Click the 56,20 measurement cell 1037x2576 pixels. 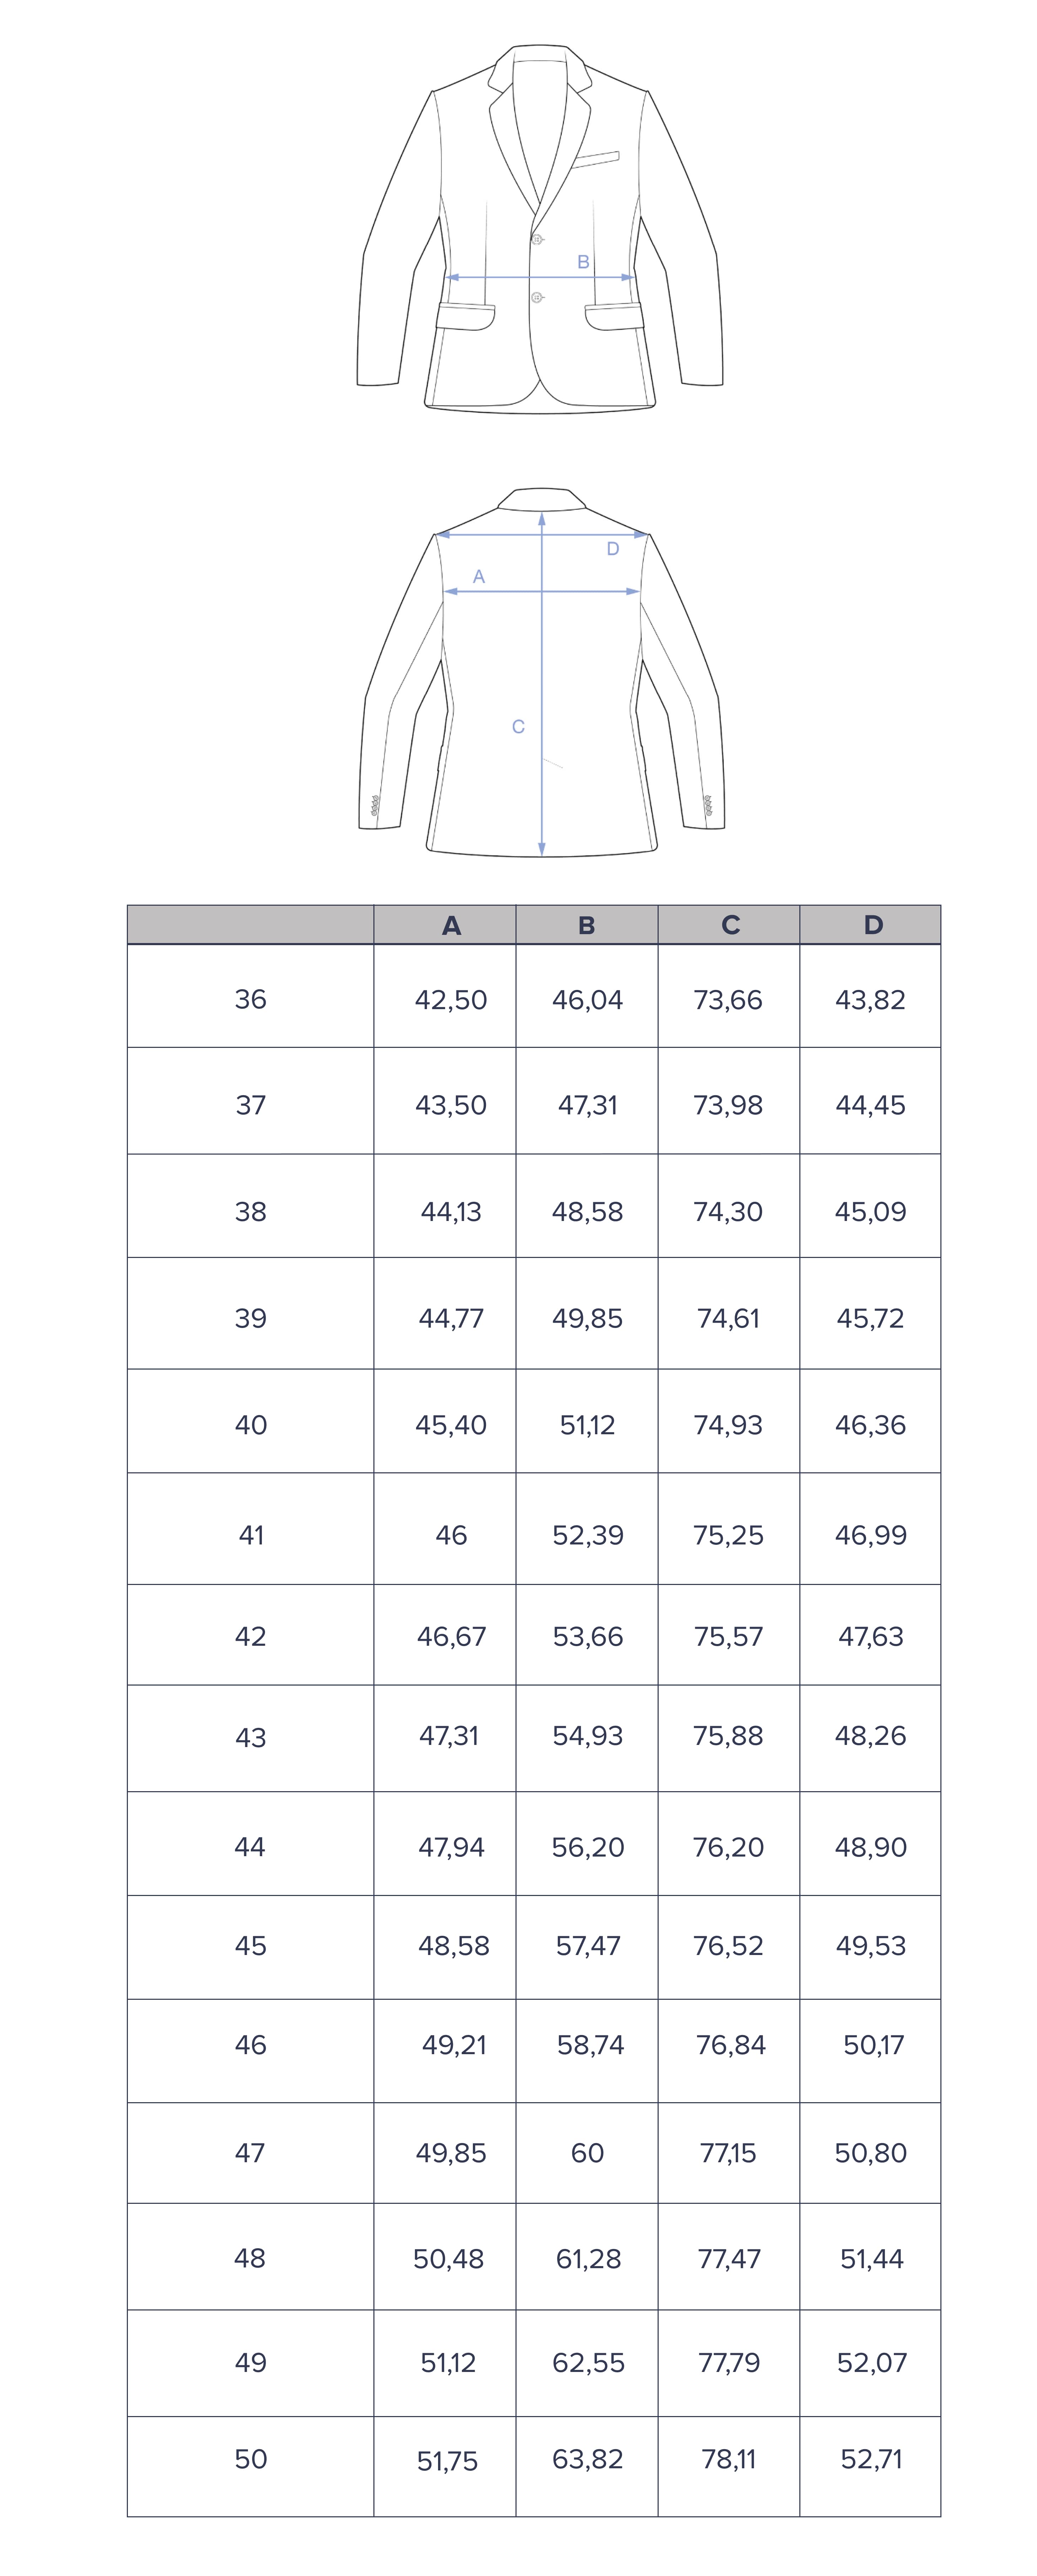[588, 1847]
